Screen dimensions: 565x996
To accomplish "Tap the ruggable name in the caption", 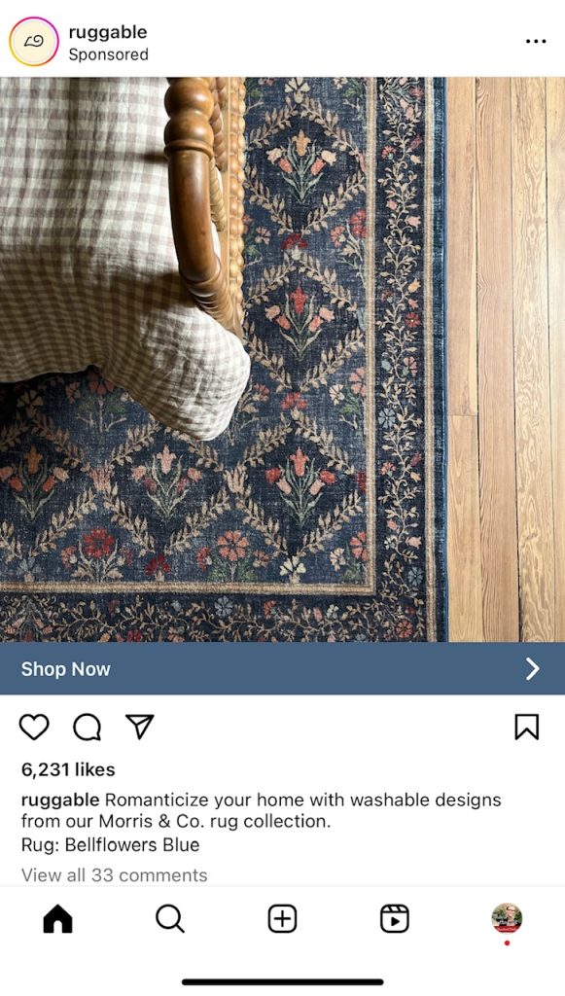I will (60, 800).
